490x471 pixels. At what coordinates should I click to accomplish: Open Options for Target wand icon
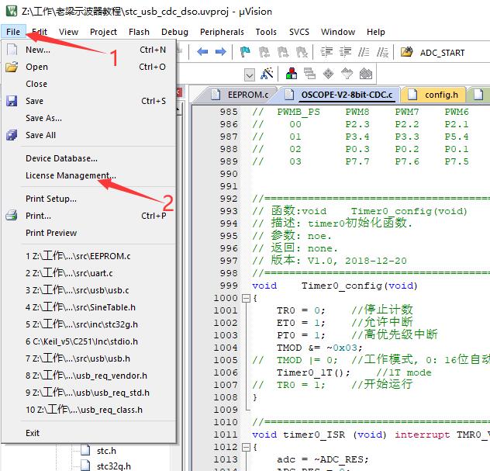267,74
